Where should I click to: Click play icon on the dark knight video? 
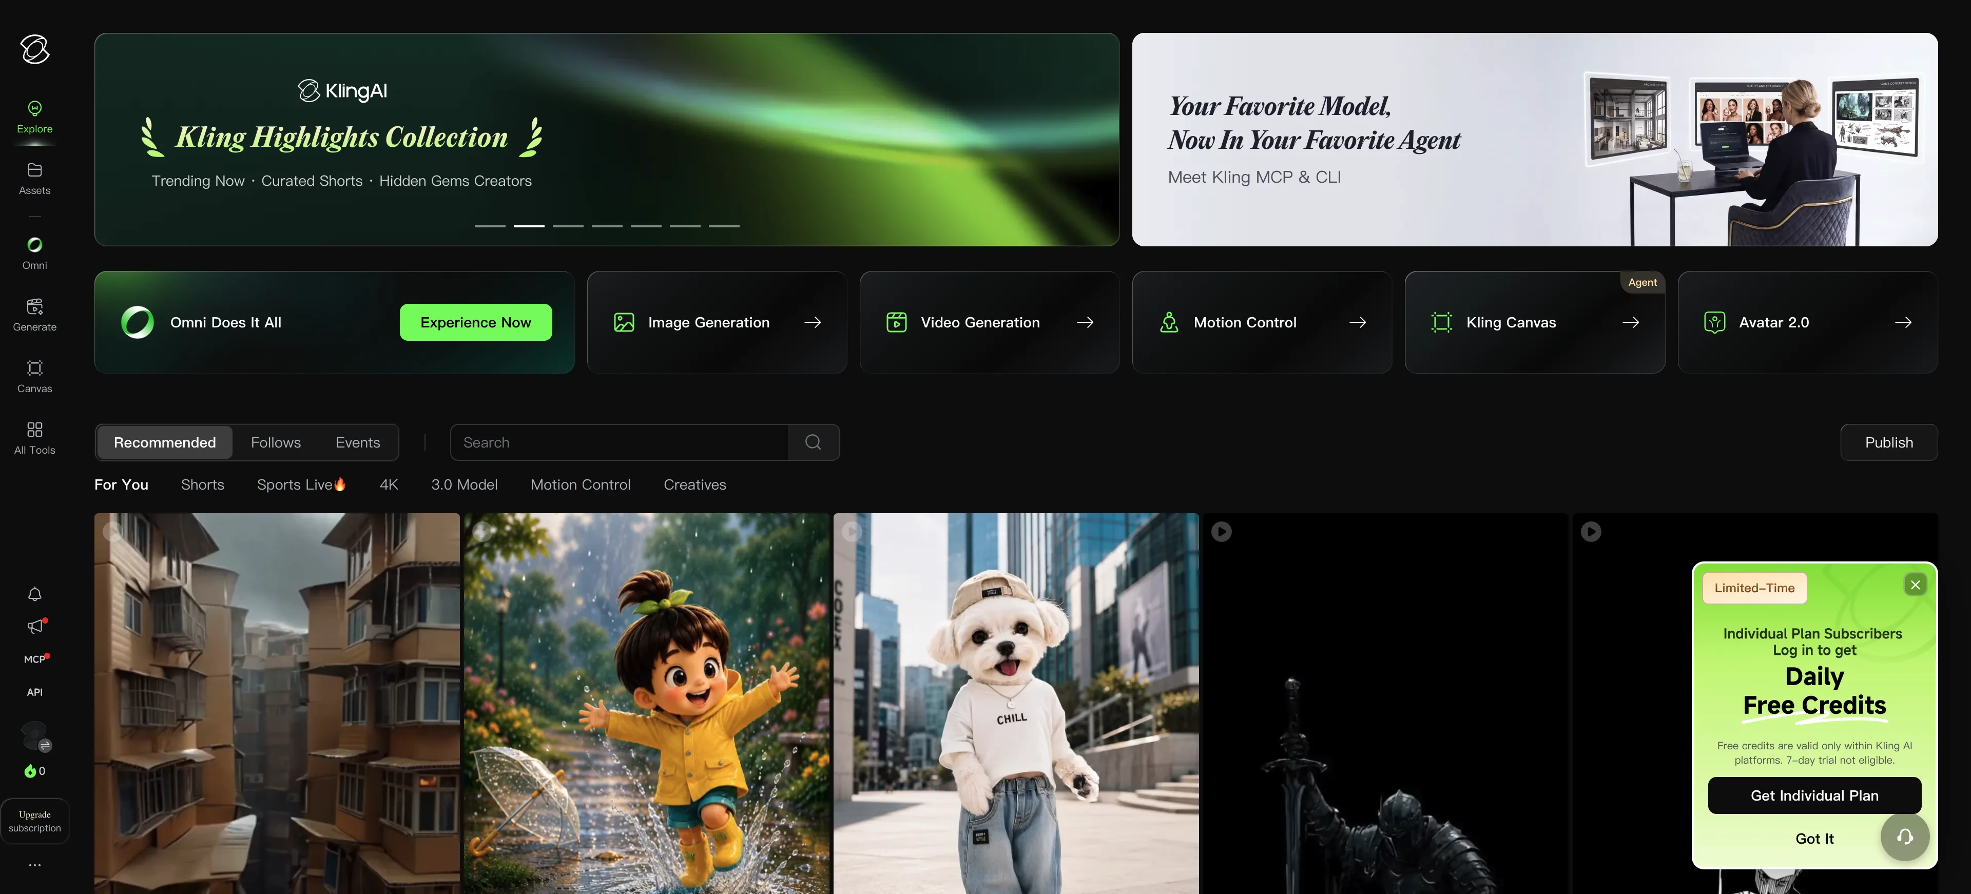click(x=1221, y=532)
